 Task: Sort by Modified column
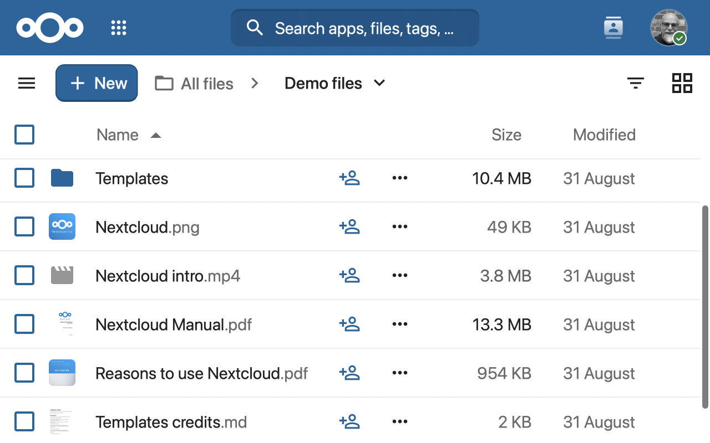pyautogui.click(x=604, y=135)
